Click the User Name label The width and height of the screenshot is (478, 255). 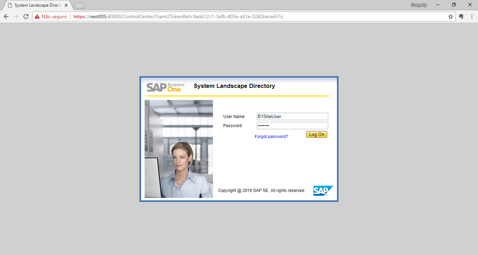[x=234, y=117]
